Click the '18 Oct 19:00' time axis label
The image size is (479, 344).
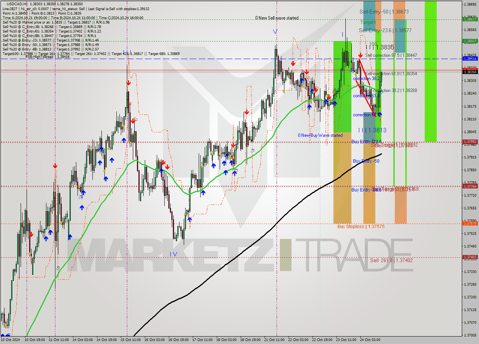(251, 340)
